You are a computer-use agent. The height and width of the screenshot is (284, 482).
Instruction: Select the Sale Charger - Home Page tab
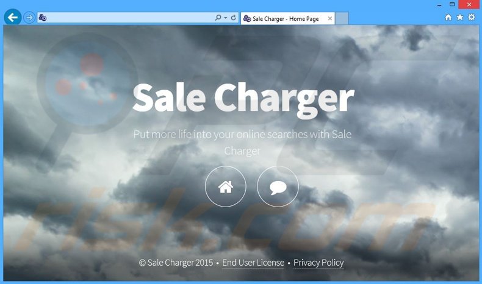(284, 18)
